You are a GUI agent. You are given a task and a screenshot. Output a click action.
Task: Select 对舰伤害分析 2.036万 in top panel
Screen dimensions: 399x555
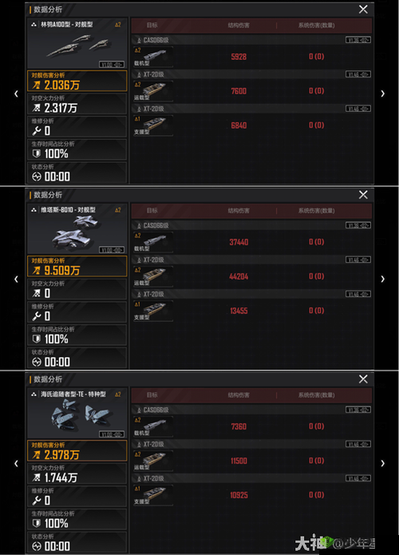(x=77, y=81)
